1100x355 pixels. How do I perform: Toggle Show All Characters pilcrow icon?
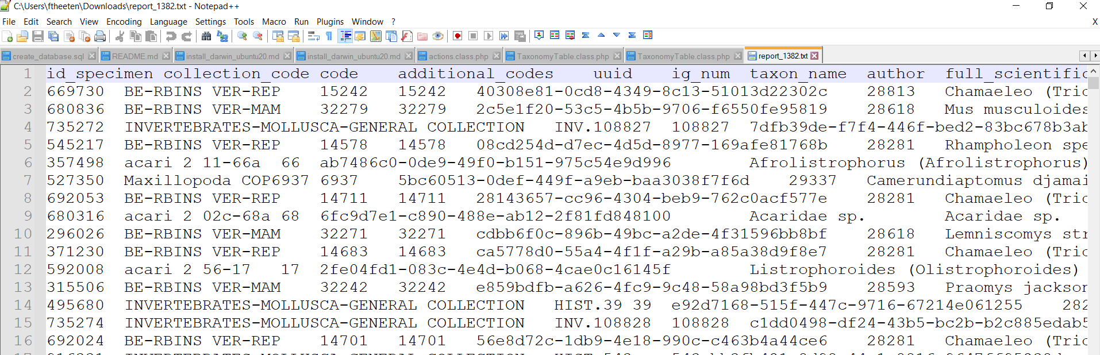tap(329, 36)
